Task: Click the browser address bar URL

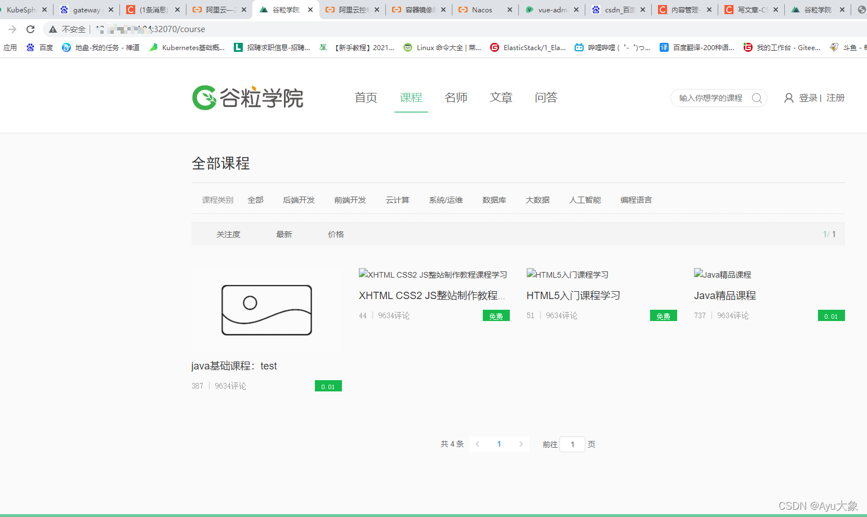Action: [150, 29]
